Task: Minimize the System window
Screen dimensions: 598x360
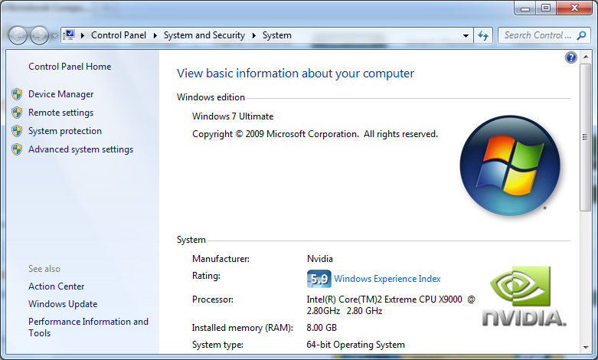Action: click(525, 8)
